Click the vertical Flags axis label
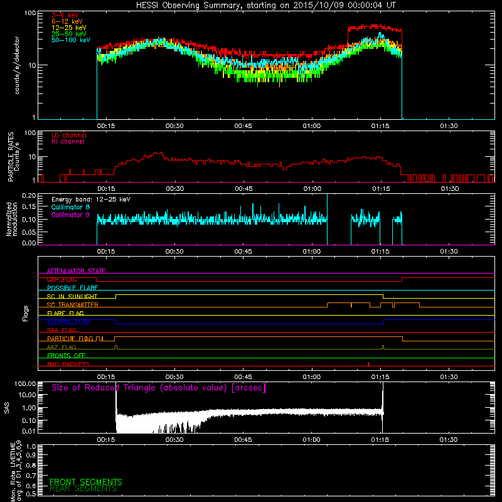 25,313
